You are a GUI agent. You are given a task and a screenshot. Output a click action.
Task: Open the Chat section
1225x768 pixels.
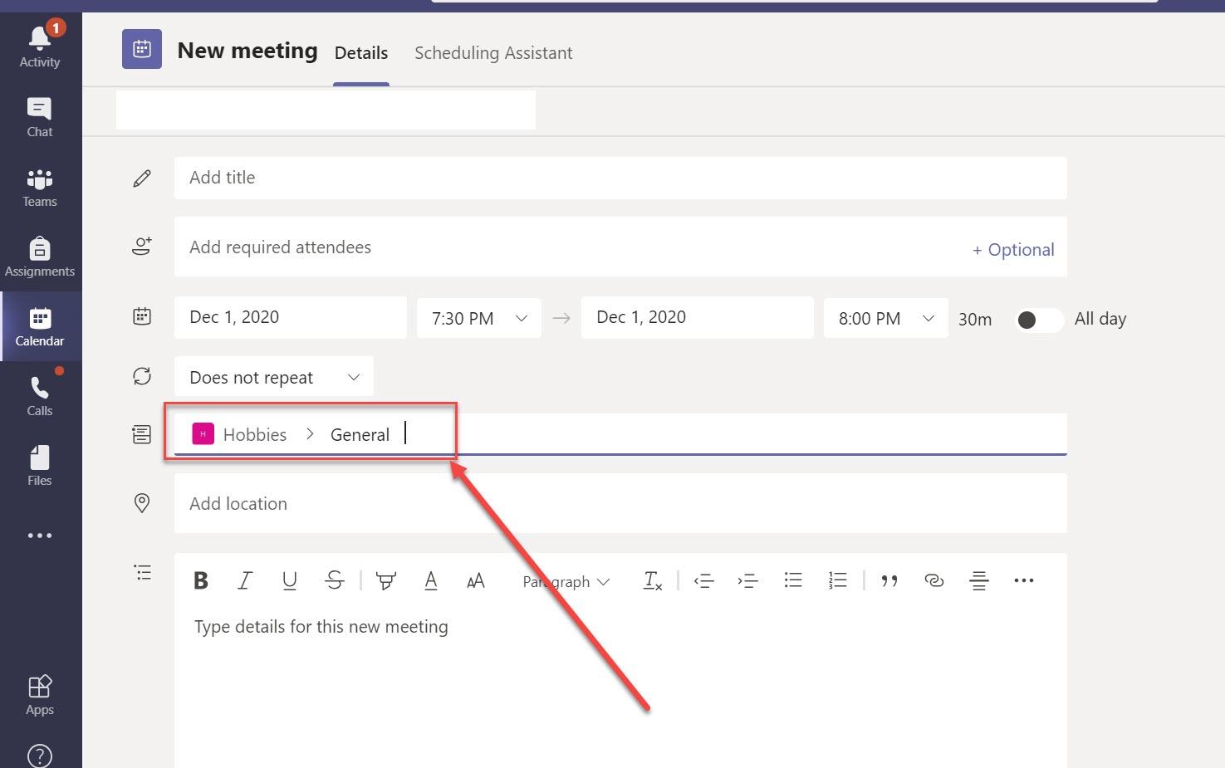pyautogui.click(x=40, y=117)
